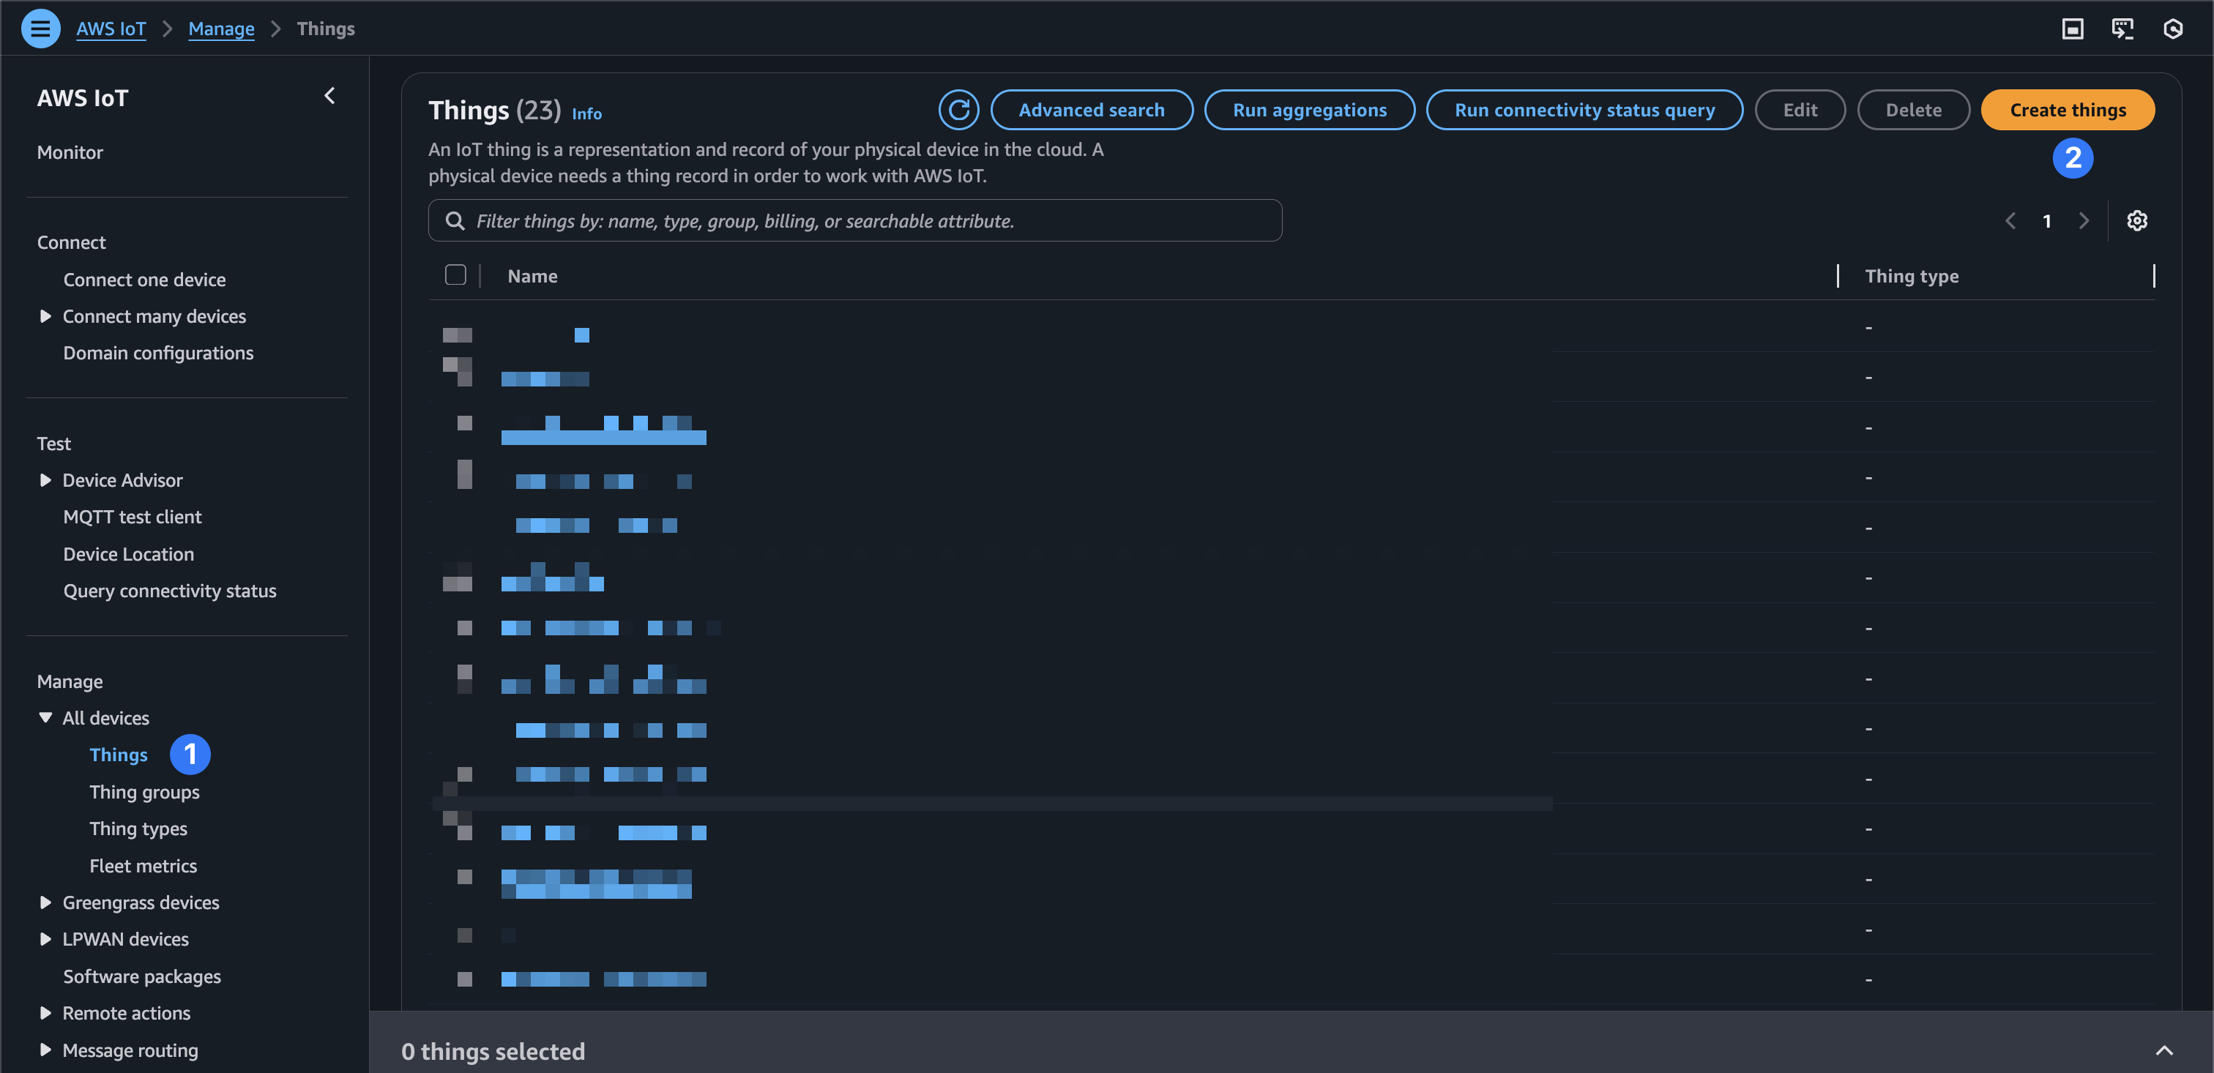Toggle the select-all things checkbox
The width and height of the screenshot is (2214, 1073).
pyautogui.click(x=455, y=275)
